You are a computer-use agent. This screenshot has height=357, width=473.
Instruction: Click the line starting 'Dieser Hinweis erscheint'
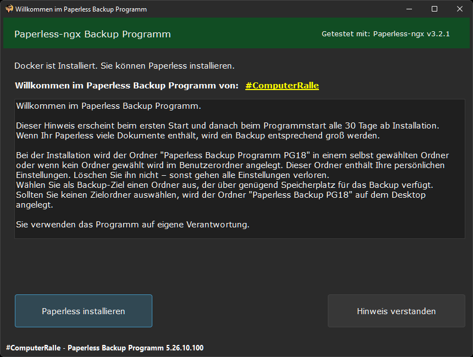[x=228, y=126]
